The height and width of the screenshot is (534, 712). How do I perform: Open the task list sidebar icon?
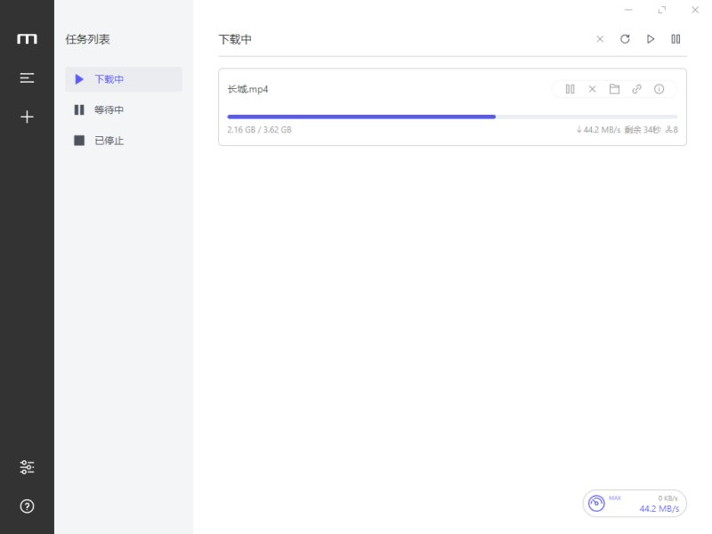coord(27,77)
